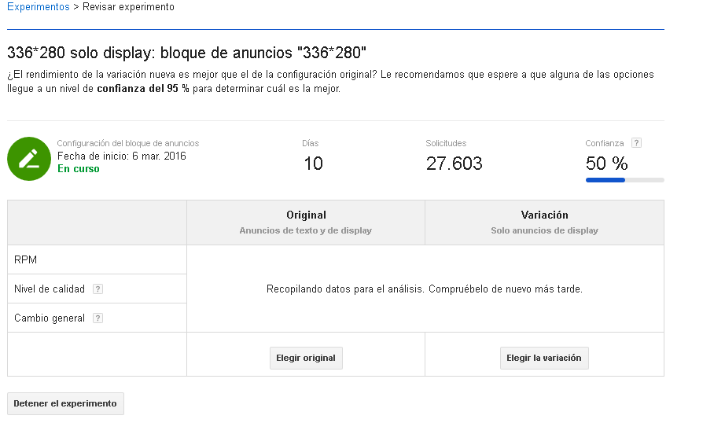Click the Revisar experimento breadcrumb text
Viewport: 725px width, 434px height.
point(128,7)
